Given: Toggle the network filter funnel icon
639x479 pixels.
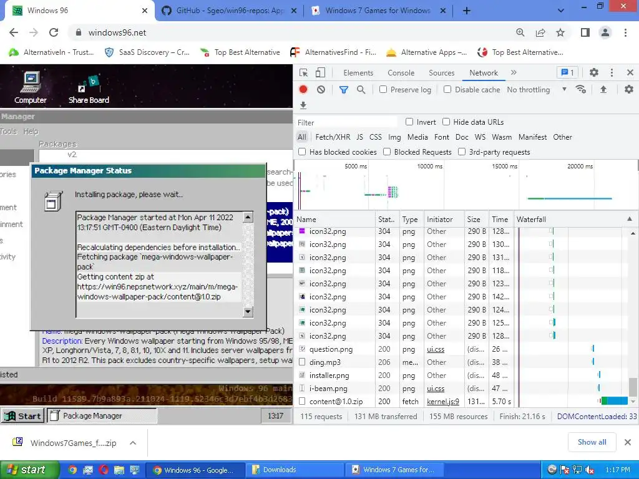Looking at the screenshot, I should 344,90.
